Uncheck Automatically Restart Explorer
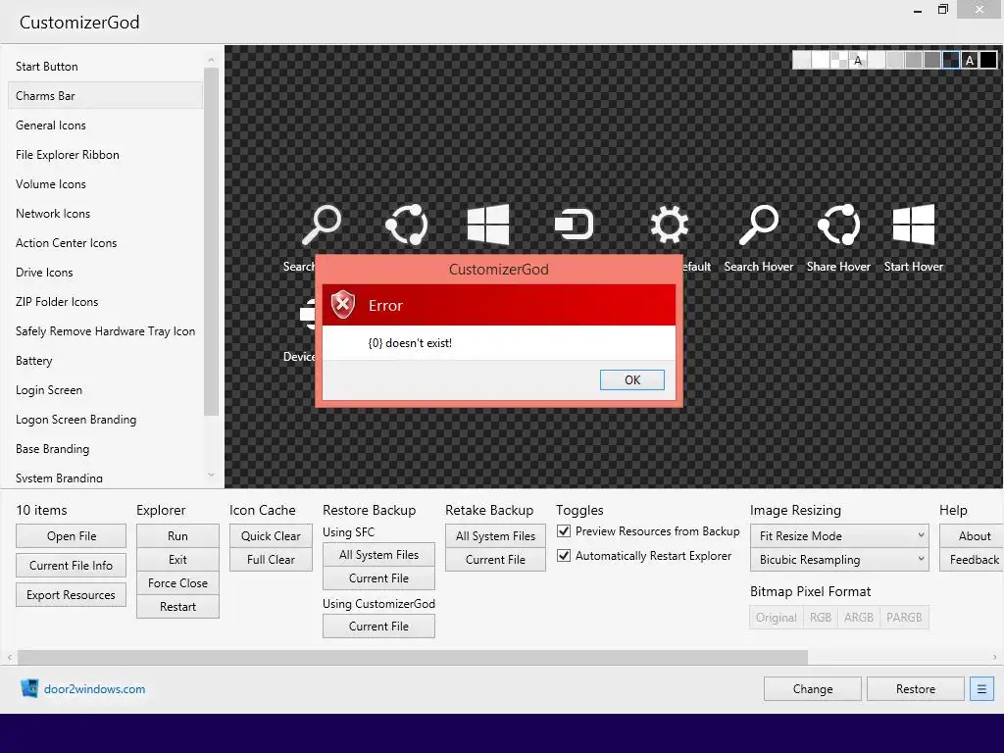 click(x=564, y=555)
